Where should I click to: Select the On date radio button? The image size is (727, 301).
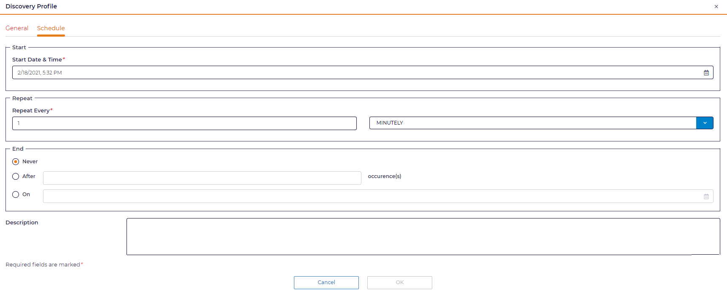tap(16, 194)
